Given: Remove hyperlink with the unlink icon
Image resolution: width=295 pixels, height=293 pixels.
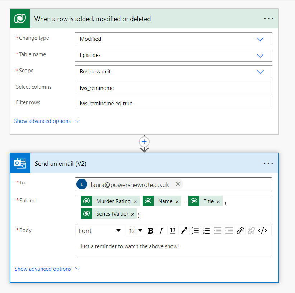Looking at the screenshot, I should 251,231.
